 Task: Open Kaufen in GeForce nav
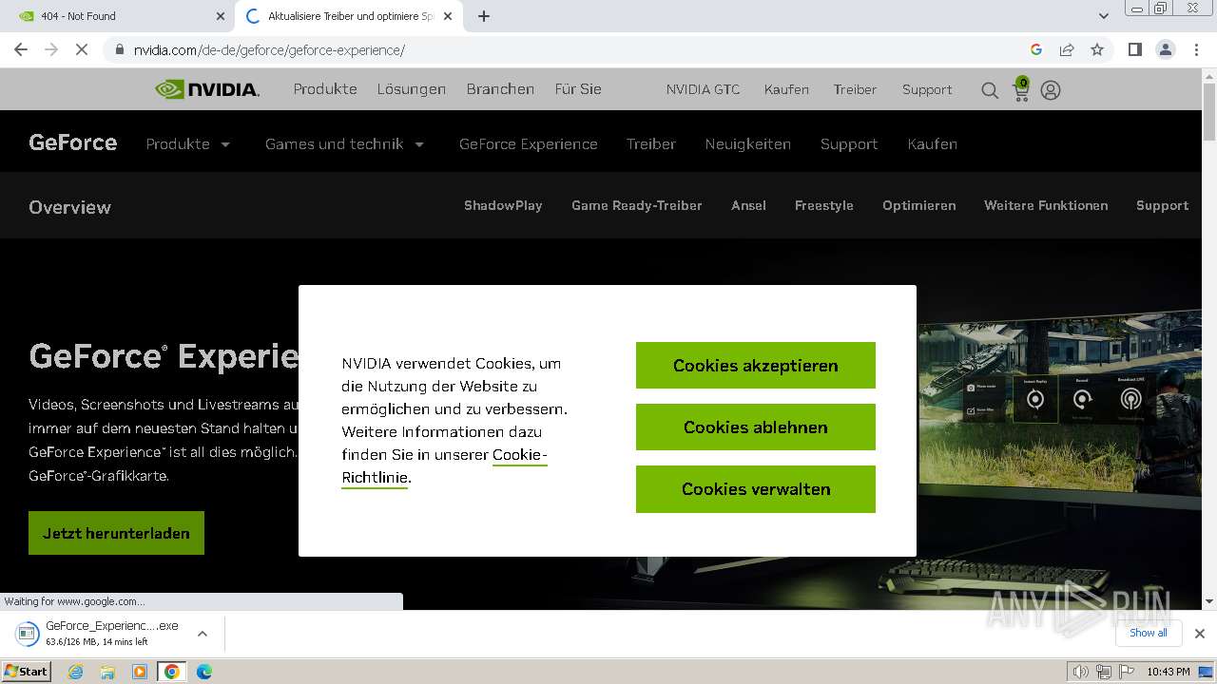[x=932, y=144]
